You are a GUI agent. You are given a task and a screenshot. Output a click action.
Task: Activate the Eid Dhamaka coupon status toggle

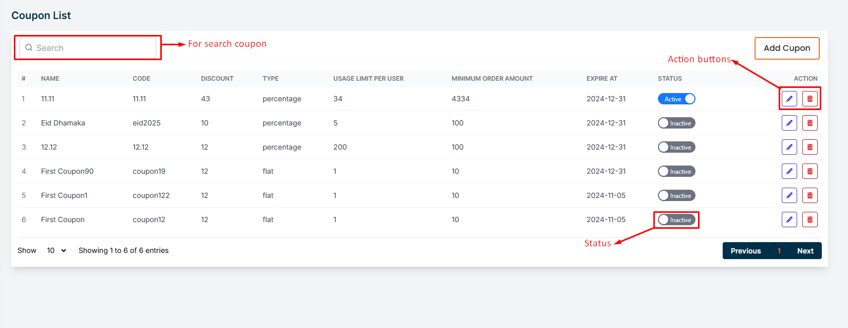[x=676, y=123]
